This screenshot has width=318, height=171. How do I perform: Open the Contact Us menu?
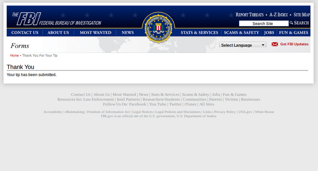[25, 33]
